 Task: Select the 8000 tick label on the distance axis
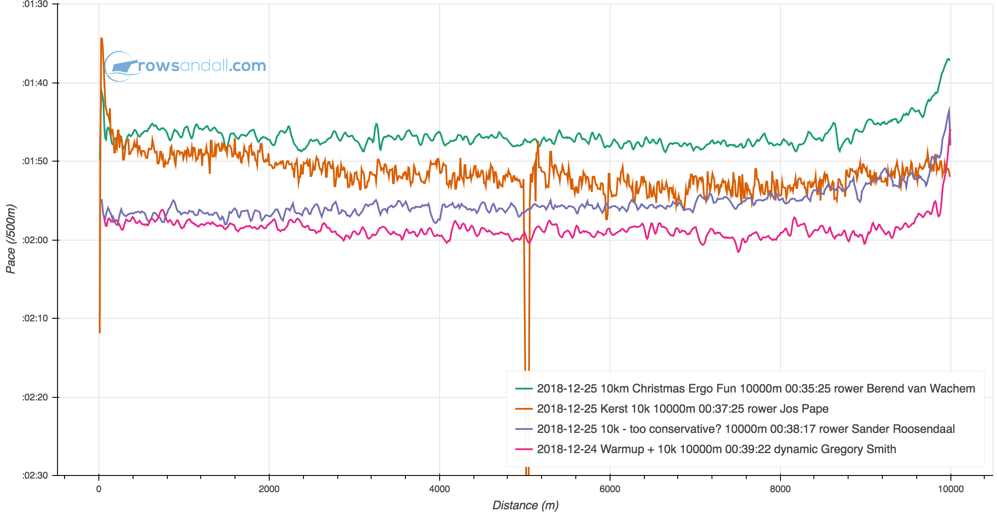(780, 489)
